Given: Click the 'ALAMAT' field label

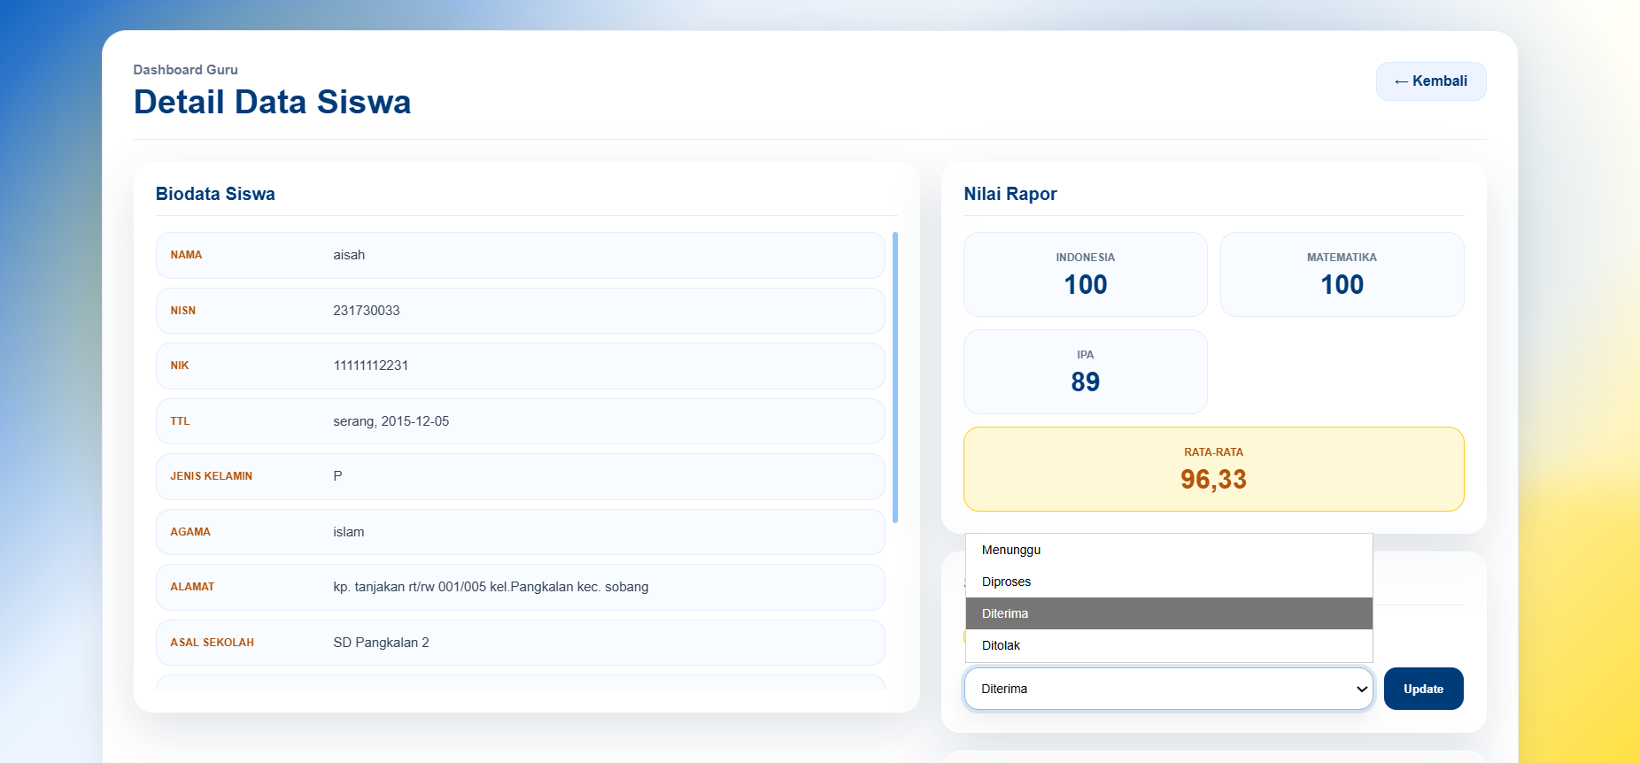Looking at the screenshot, I should click(192, 587).
